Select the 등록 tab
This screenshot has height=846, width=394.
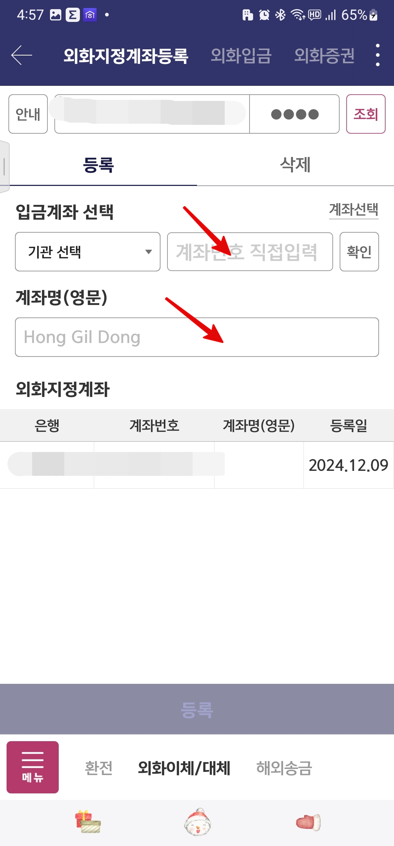point(98,164)
